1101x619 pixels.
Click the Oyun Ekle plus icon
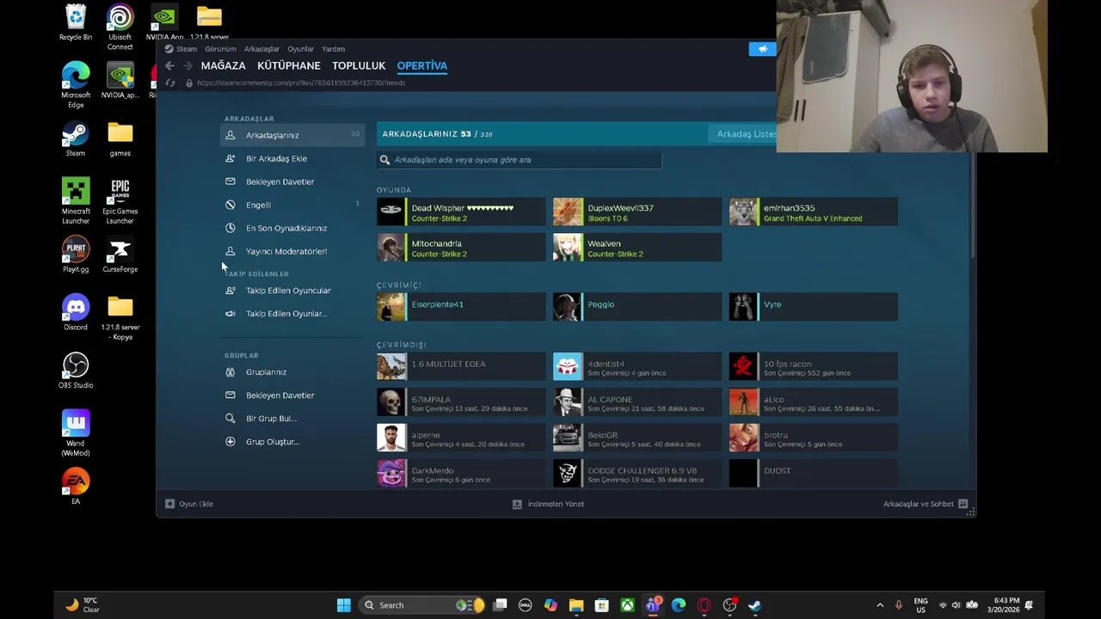pos(169,504)
